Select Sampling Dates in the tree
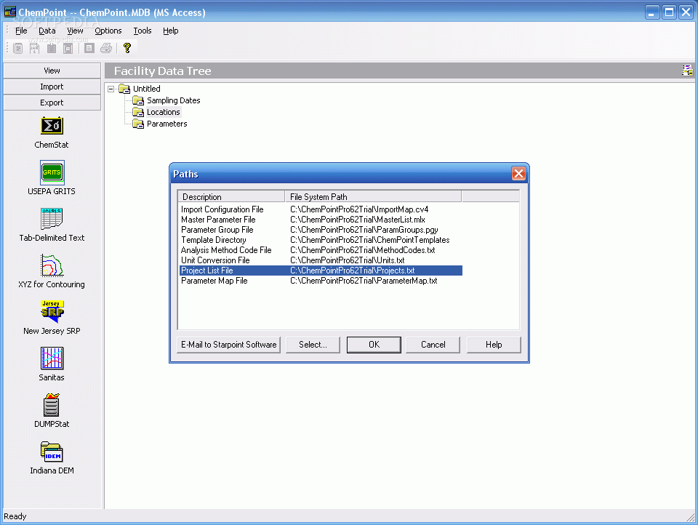The image size is (698, 525). tap(174, 100)
